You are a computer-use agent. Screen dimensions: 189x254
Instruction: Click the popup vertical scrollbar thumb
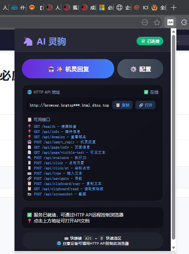click(x=173, y=137)
